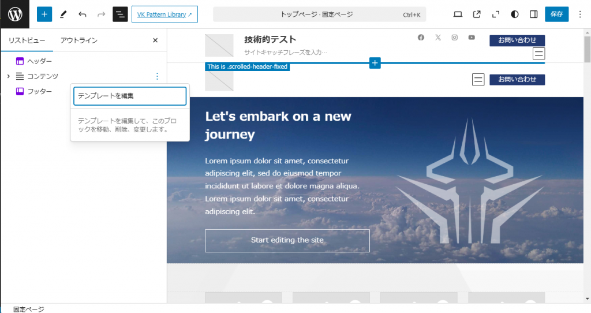Toggle the settings sidebar panel icon
Viewport: 591px width, 313px height.
tap(534, 14)
